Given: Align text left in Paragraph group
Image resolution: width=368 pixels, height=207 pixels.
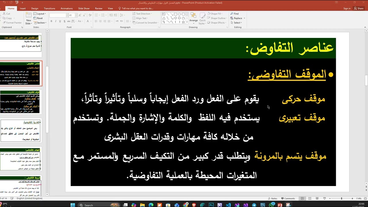Looking at the screenshot, I should pyautogui.click(x=96, y=21).
